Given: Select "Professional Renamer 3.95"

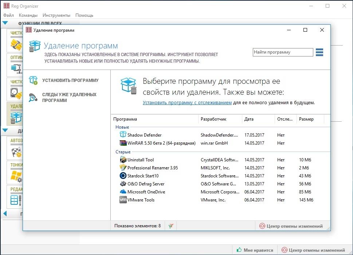Looking at the screenshot, I should pos(152,168).
